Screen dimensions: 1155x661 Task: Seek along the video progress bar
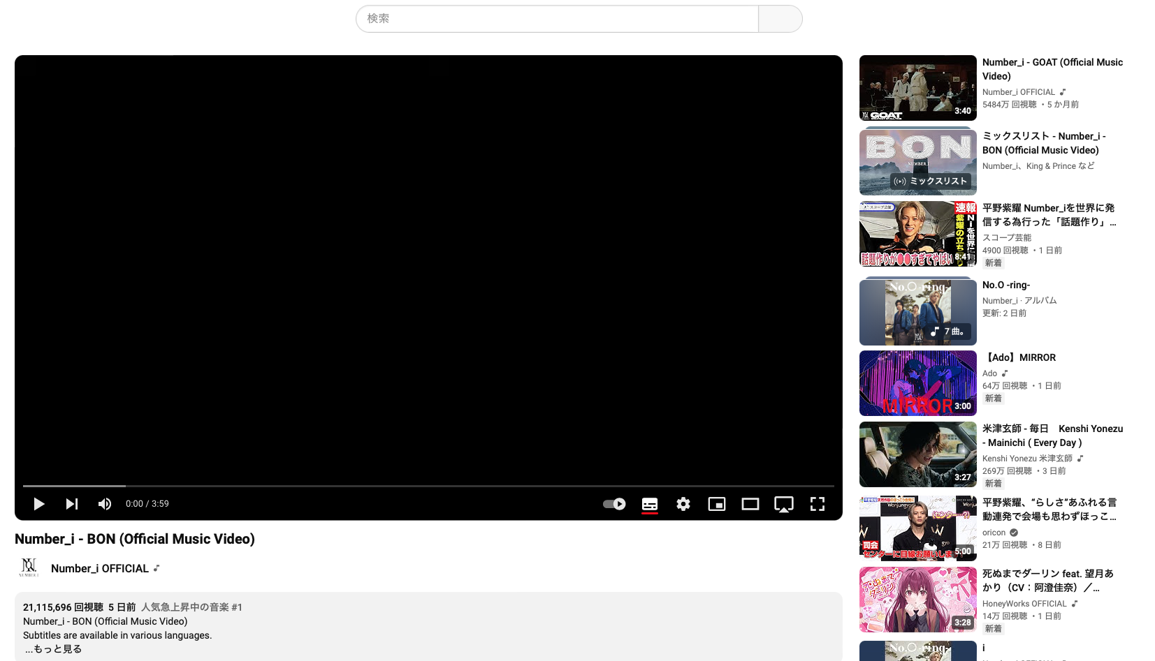click(x=428, y=486)
